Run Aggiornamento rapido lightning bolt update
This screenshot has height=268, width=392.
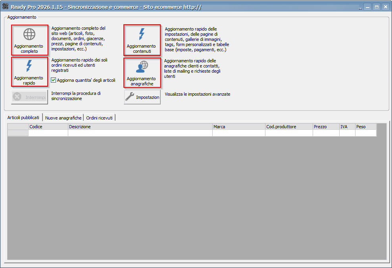click(29, 71)
